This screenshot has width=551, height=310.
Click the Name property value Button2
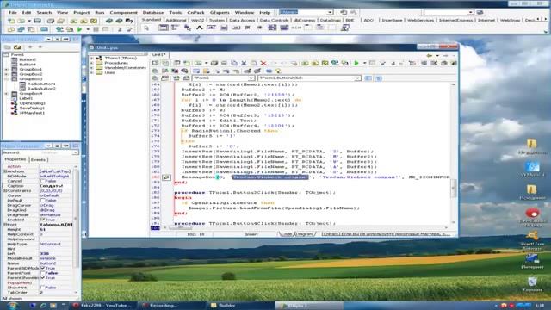click(x=55, y=263)
